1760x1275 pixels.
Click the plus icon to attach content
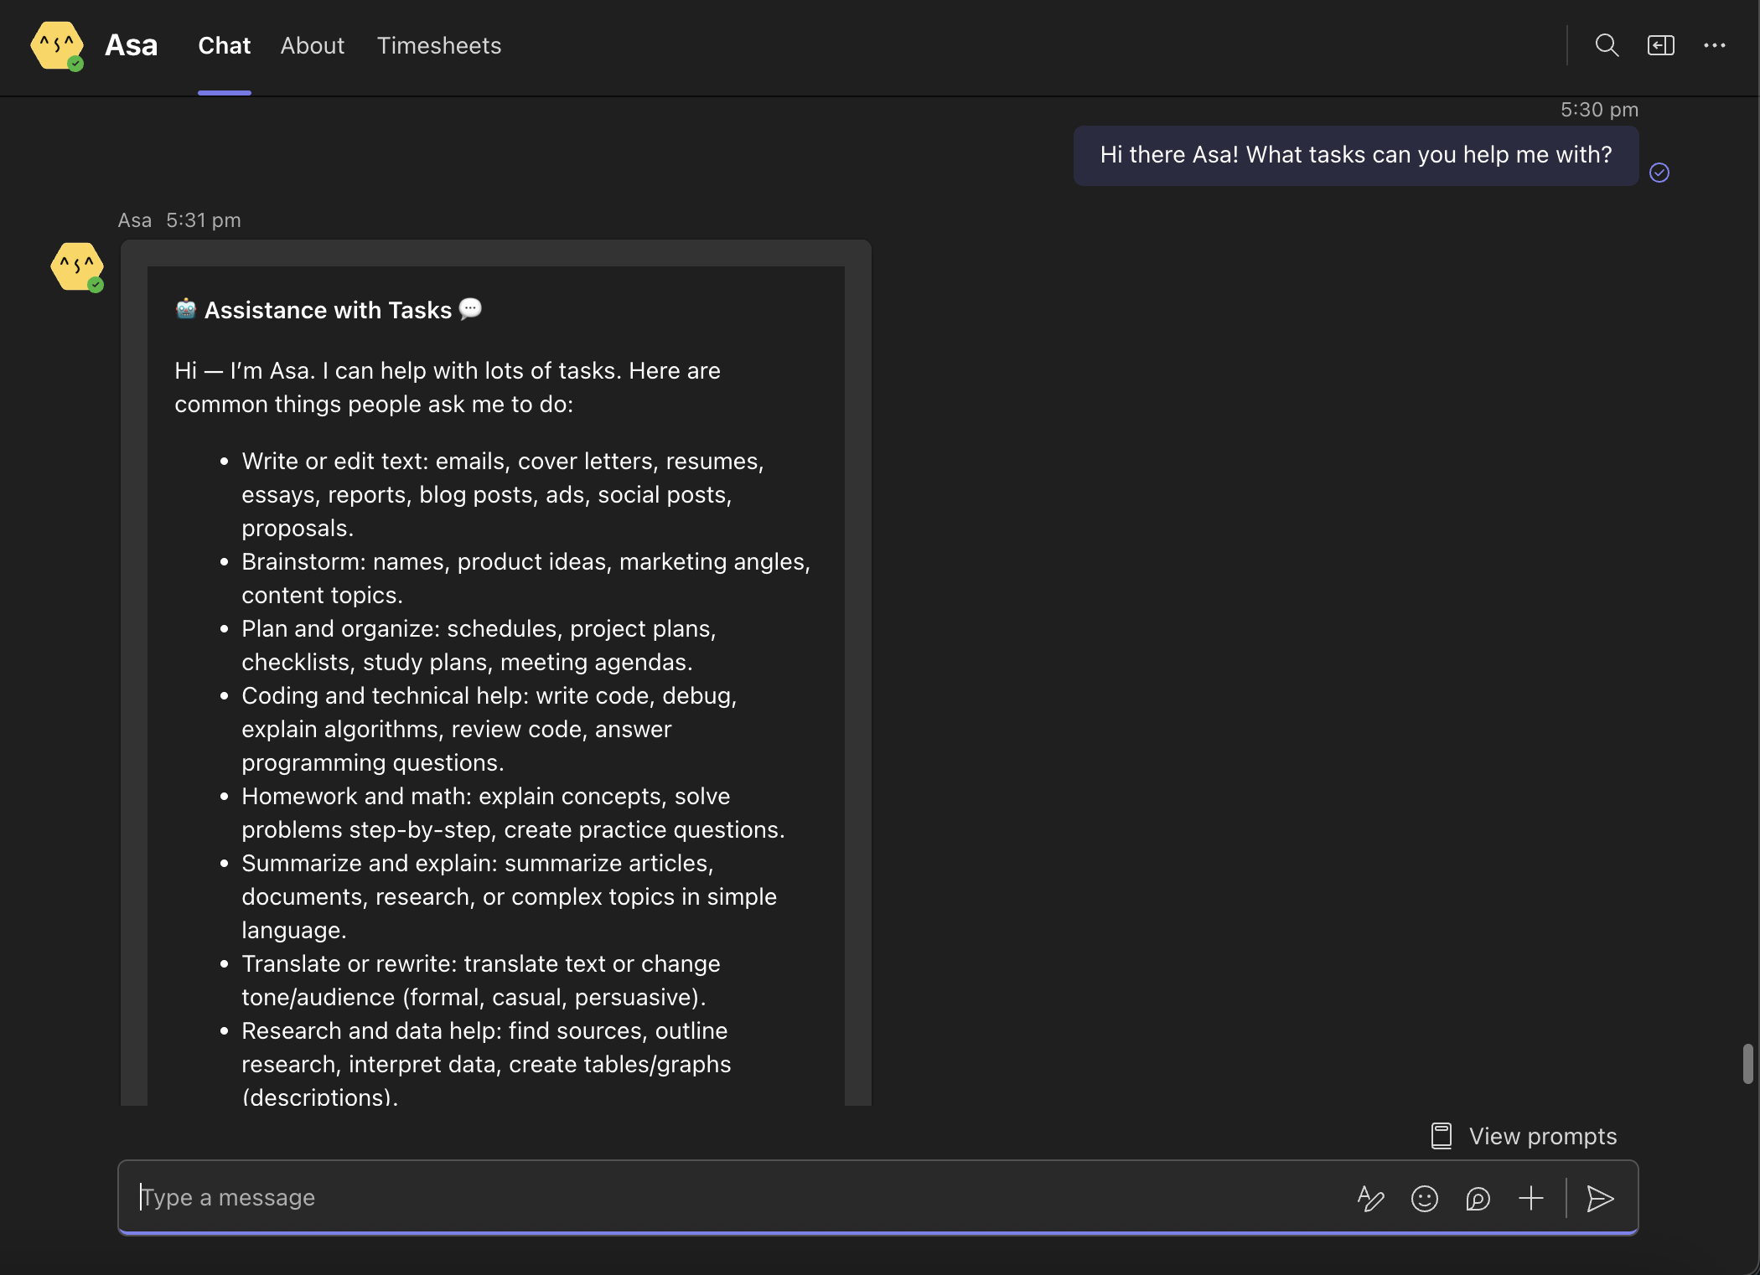coord(1530,1198)
